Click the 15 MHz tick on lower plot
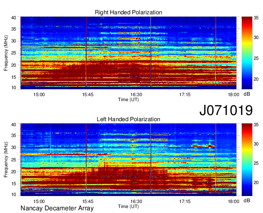This screenshot has width=263, height=213. [14, 184]
